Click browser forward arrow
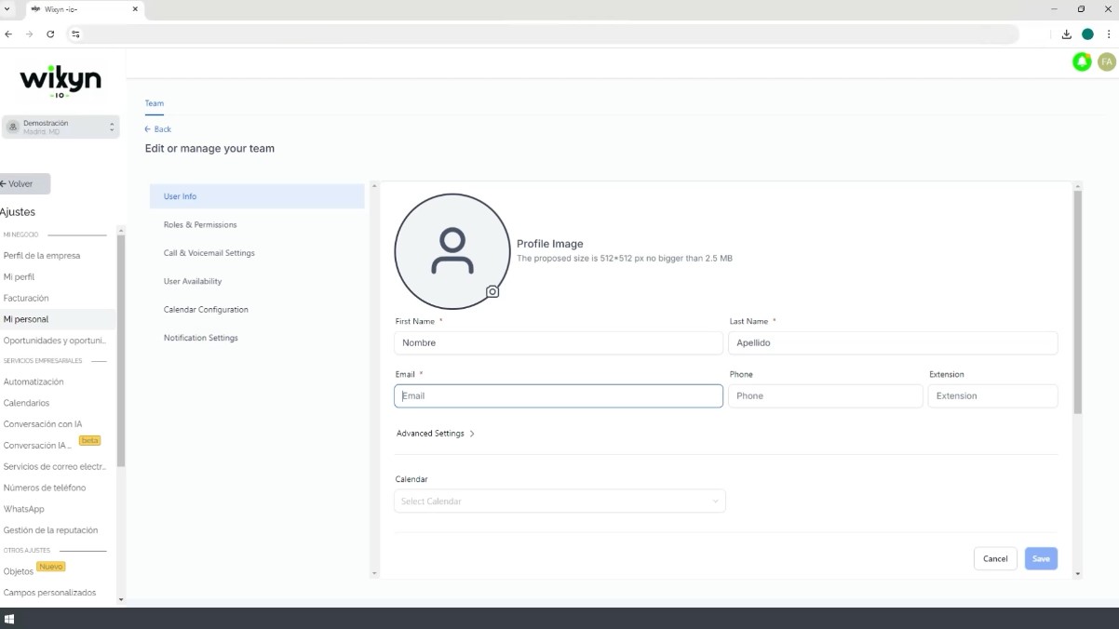This screenshot has height=629, width=1119. (x=29, y=34)
